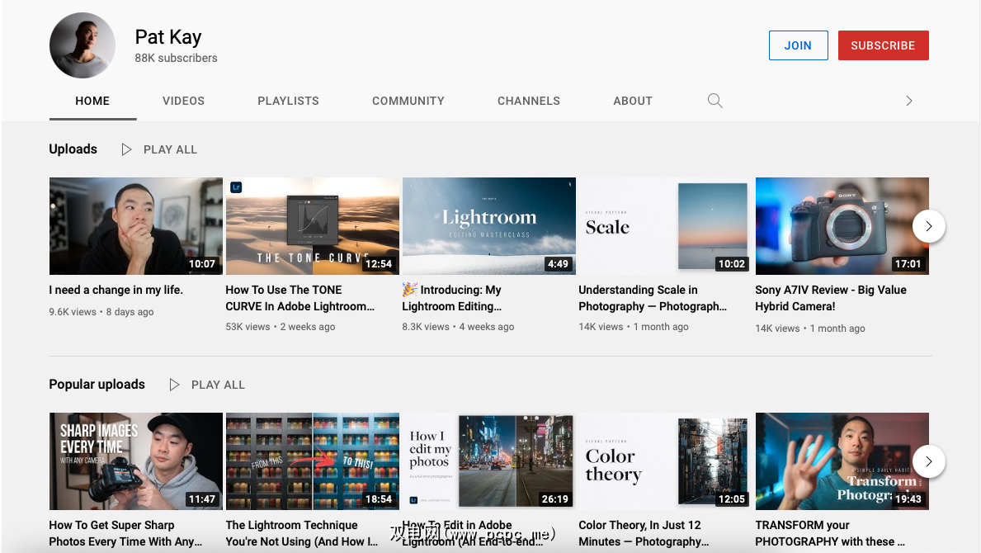Switch to the Videos tab
This screenshot has width=981, height=553.
point(183,101)
